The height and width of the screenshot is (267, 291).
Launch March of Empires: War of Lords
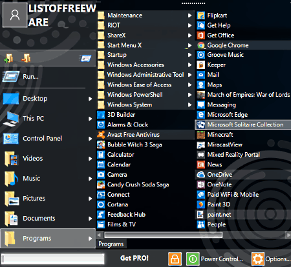click(243, 95)
